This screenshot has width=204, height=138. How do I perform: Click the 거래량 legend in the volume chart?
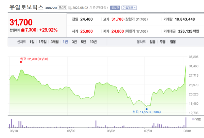(x=197, y=119)
